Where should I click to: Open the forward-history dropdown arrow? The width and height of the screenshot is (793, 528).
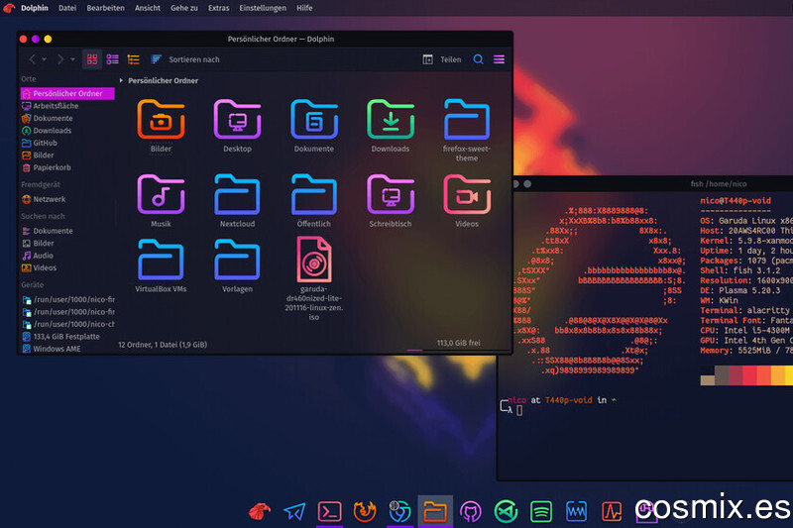click(72, 59)
